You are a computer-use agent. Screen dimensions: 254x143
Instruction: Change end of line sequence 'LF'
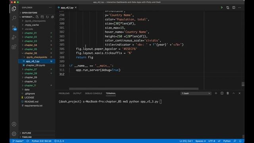pyautogui.click(x=219, y=141)
